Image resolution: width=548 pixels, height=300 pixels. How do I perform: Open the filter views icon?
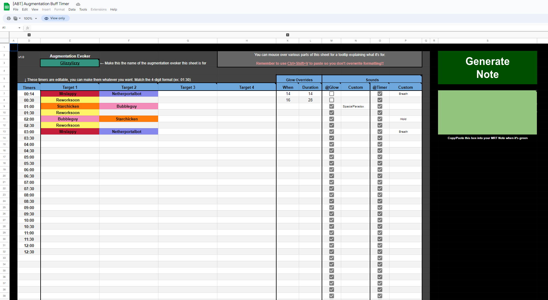coord(15,18)
